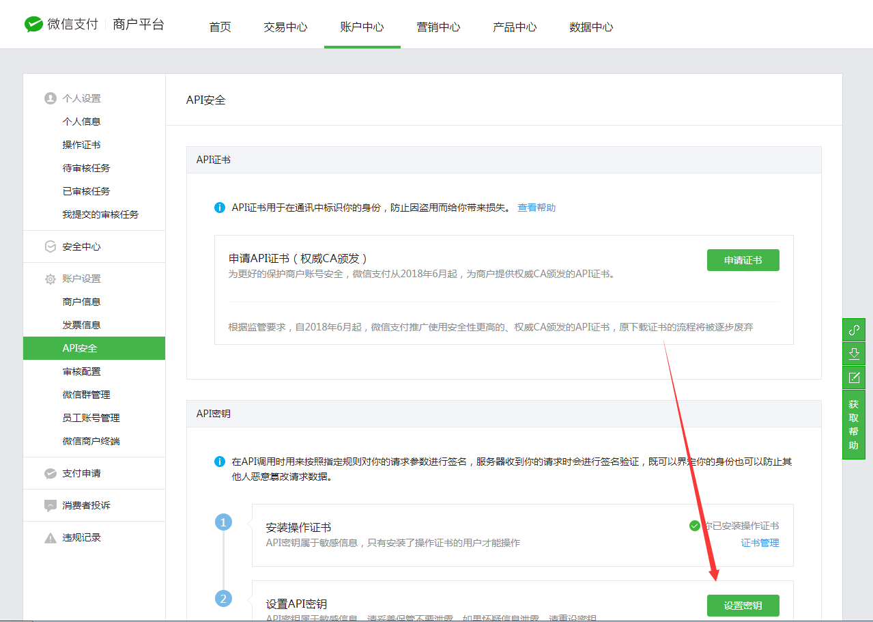Click the 支付申请 sidebar icon
Viewport: 873px width, 622px height.
coord(51,473)
